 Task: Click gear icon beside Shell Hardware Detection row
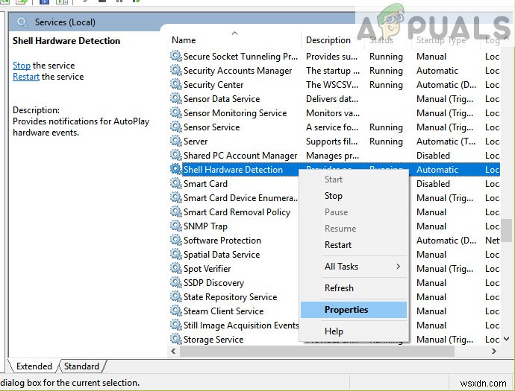[175, 169]
